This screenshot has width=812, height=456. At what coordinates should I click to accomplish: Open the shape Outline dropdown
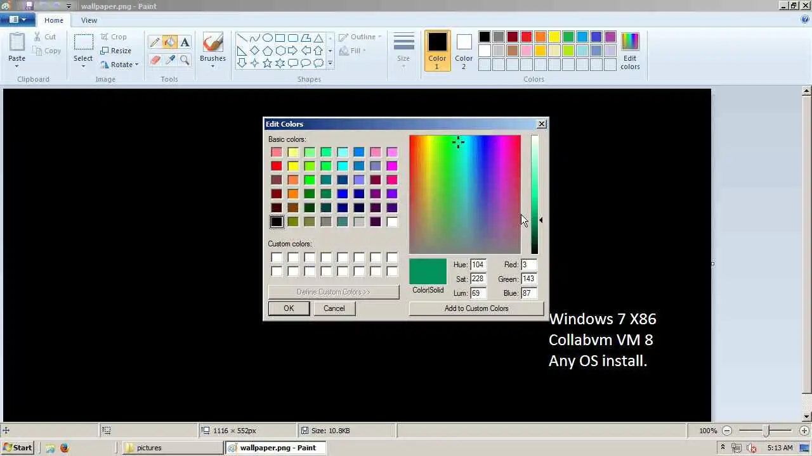[x=360, y=37]
